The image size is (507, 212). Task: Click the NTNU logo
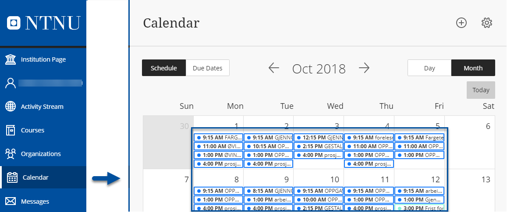(x=43, y=23)
